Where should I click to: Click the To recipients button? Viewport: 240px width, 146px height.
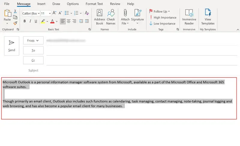33,50
